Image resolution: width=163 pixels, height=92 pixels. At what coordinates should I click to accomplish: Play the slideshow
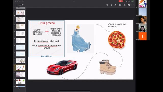116,5
